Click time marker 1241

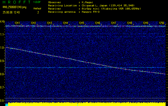tap(17, 23)
